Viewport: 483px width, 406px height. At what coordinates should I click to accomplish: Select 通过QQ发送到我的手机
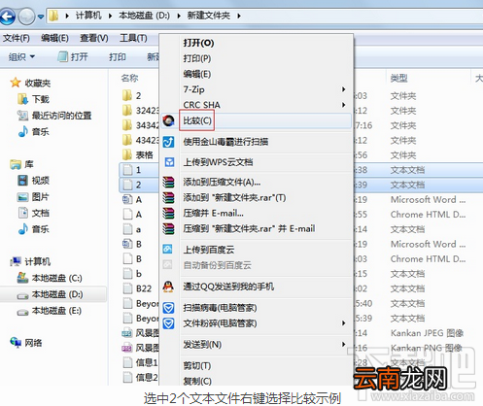[x=228, y=287]
